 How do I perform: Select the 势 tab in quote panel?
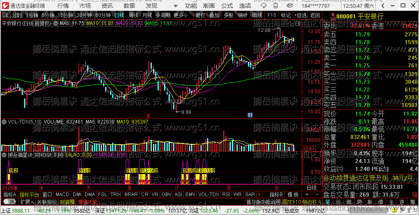(x=360, y=202)
